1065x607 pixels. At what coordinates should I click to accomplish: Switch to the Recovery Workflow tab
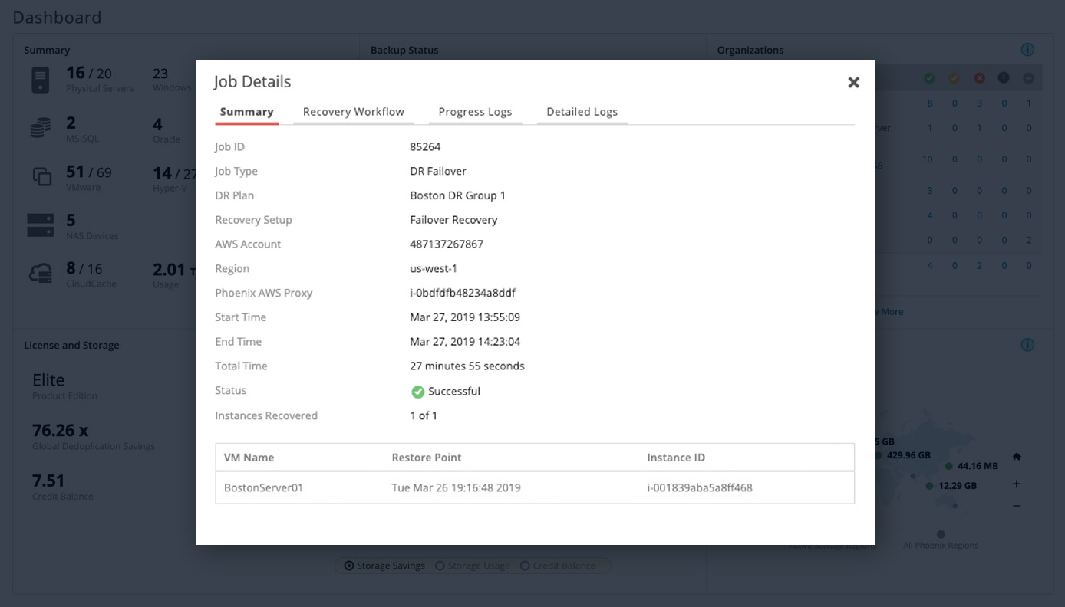pos(353,112)
